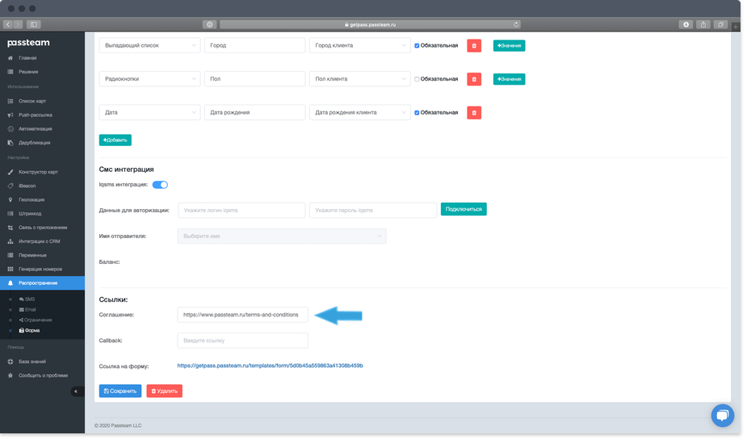Delete the Город field row
The image size is (747, 439).
(x=475, y=46)
